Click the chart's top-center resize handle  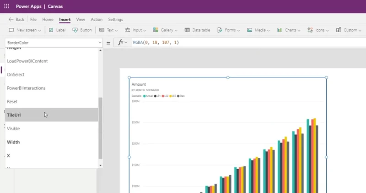pyautogui.click(x=228, y=77)
